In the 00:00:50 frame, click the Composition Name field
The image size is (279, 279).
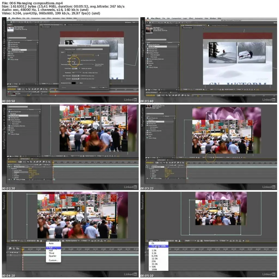tap(89, 49)
